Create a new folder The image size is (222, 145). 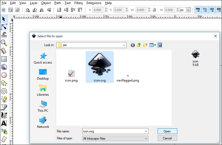(x=145, y=45)
